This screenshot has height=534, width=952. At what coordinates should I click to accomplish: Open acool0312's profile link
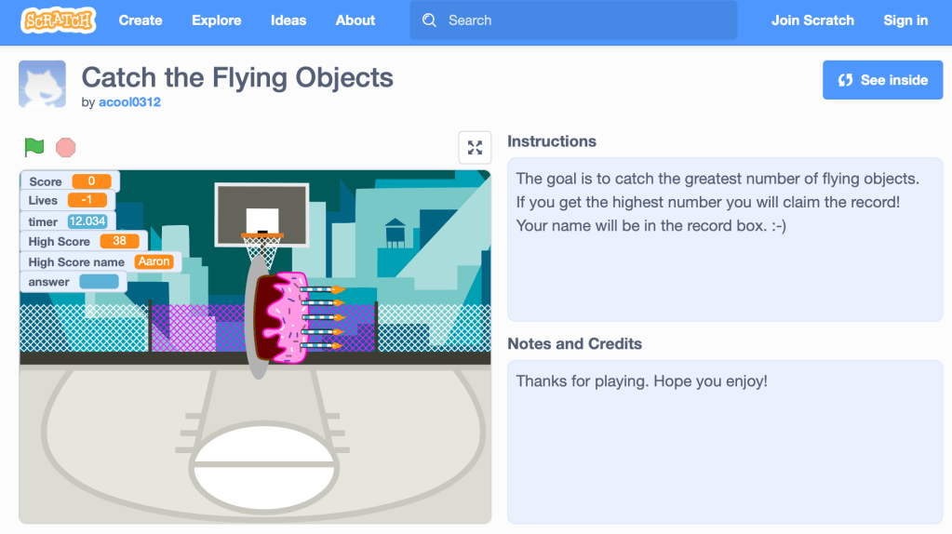(129, 102)
